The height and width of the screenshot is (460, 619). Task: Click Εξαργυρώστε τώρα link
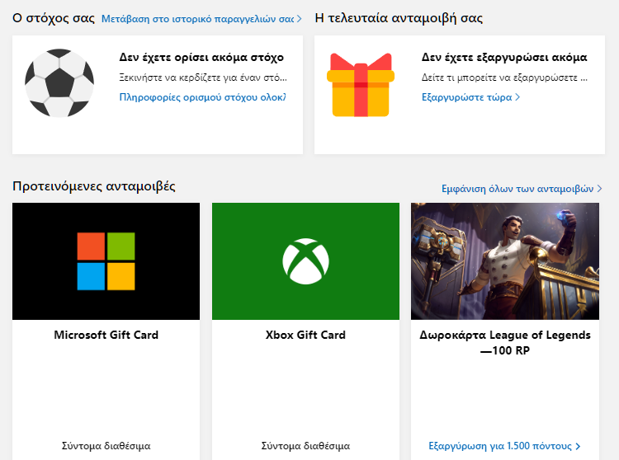click(470, 97)
